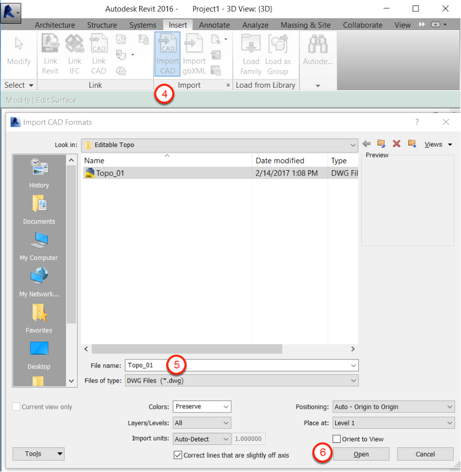Open My Network in the places sidebar
461x472 pixels.
(x=39, y=282)
